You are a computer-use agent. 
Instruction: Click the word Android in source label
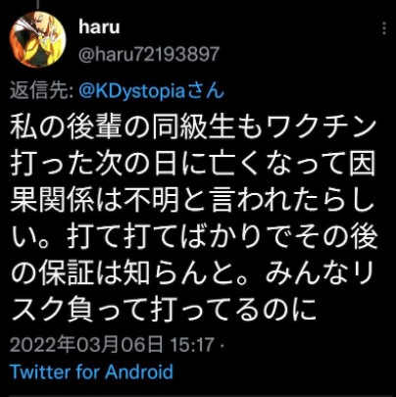139,372
